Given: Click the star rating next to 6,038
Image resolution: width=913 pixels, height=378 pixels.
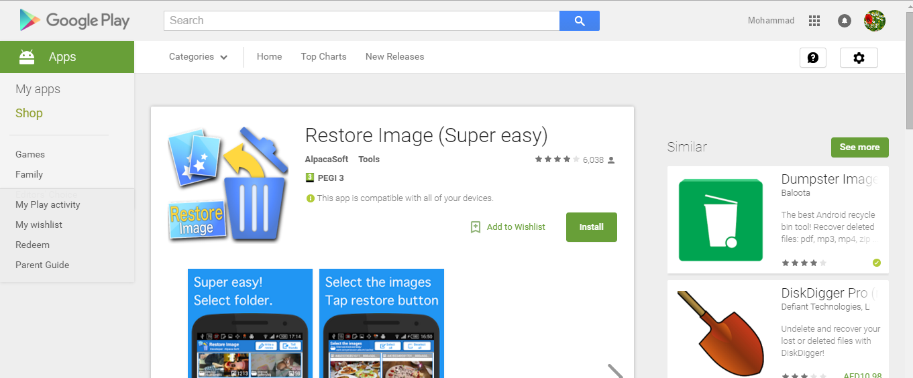Looking at the screenshot, I should coord(557,160).
